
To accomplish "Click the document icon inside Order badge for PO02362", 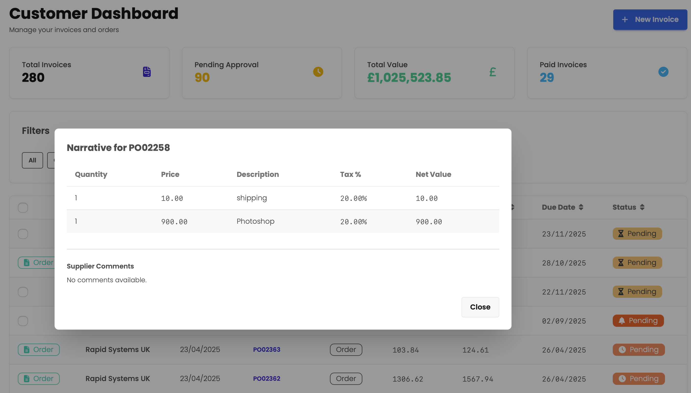I will coord(26,379).
